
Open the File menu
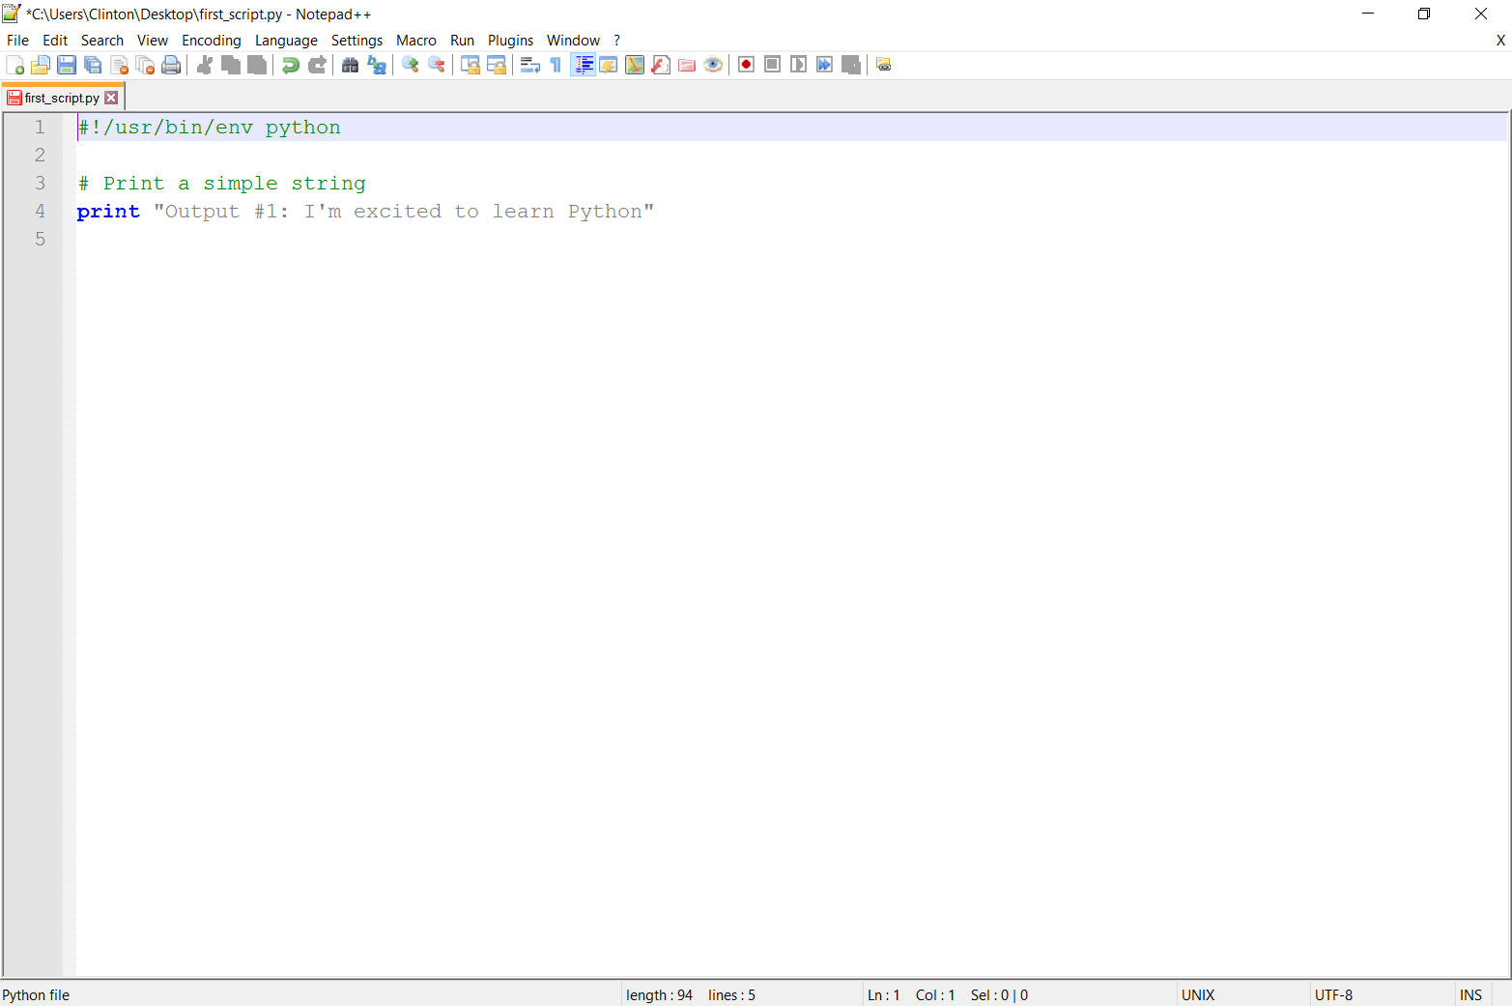17,41
